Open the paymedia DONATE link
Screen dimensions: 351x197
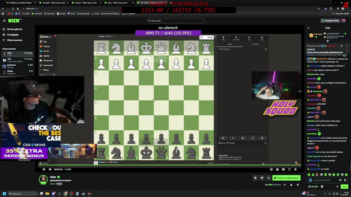(x=325, y=52)
